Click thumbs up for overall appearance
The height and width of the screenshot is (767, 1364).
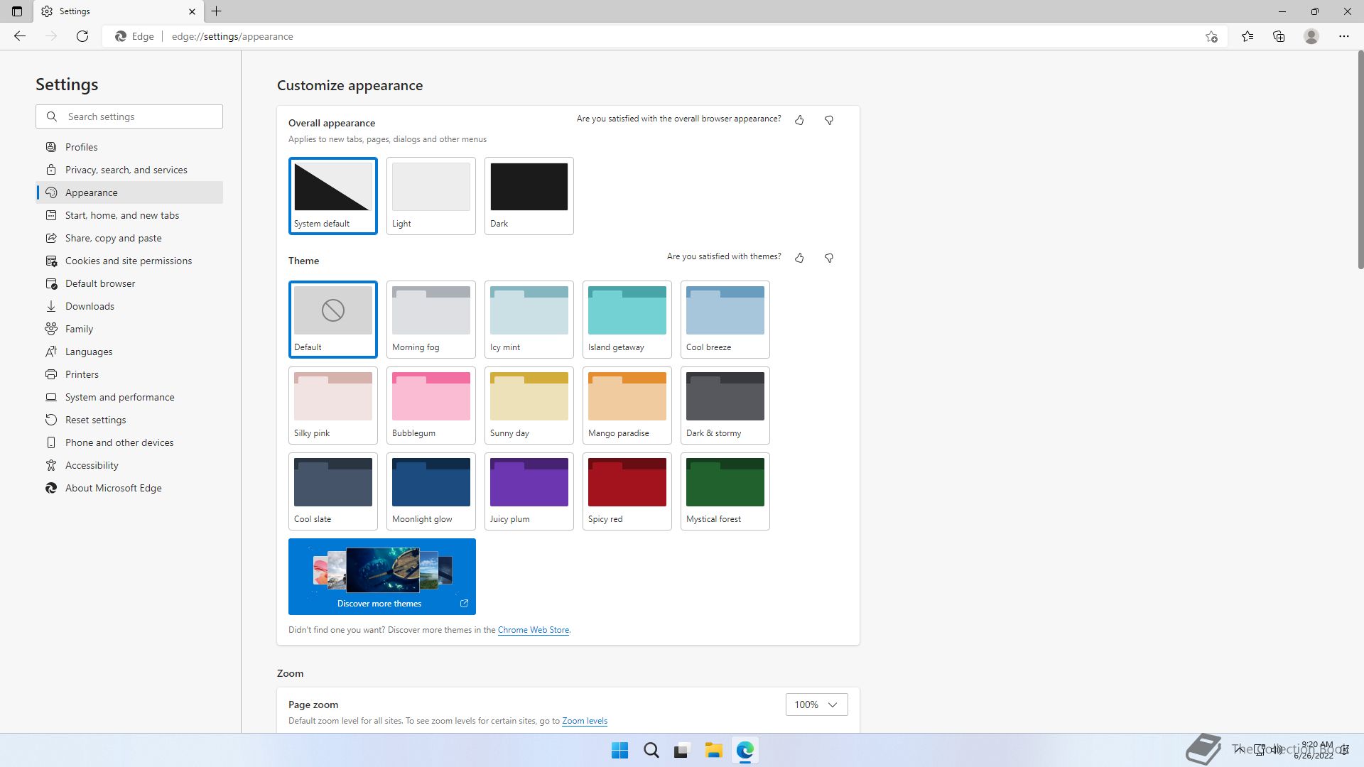click(799, 120)
